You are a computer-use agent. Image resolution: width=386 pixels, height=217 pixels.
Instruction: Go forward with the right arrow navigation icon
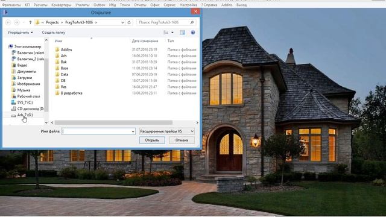16,22
